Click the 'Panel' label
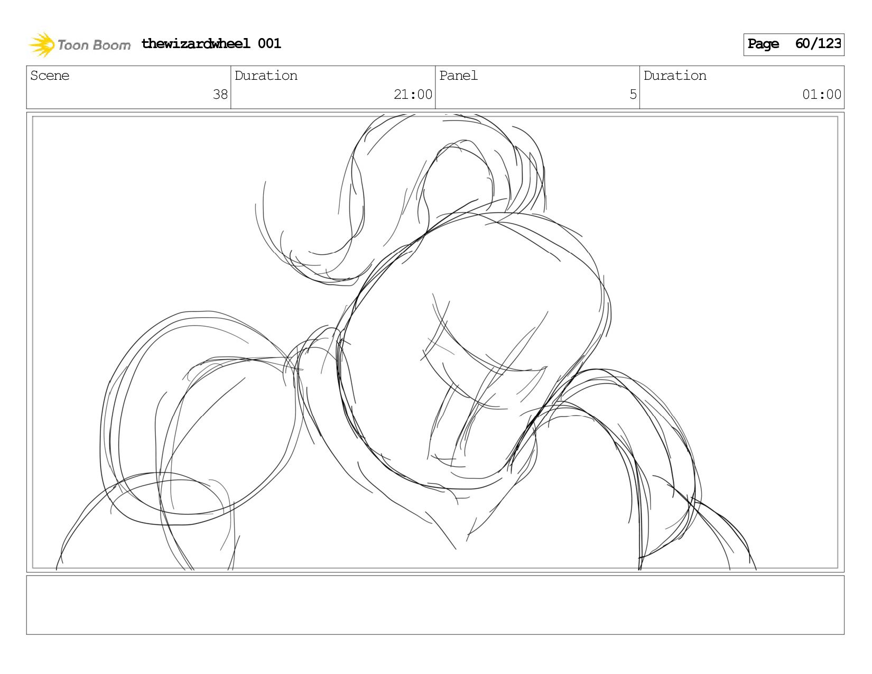Image resolution: width=872 pixels, height=674 pixels. coord(458,76)
